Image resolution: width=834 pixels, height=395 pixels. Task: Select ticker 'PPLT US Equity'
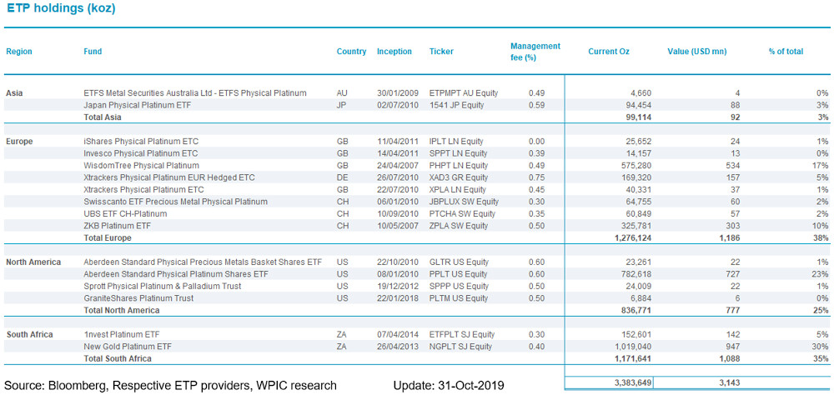458,274
